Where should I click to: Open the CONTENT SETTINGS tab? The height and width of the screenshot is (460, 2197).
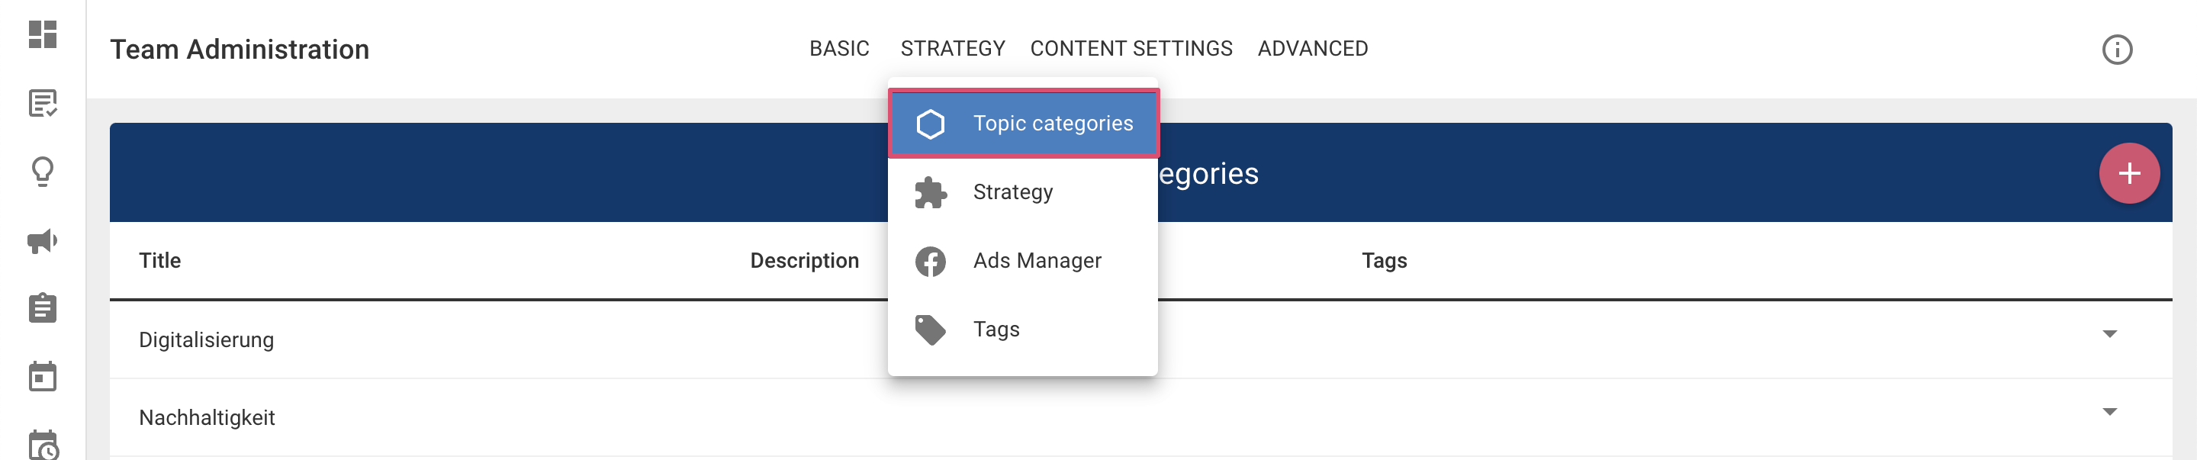point(1131,49)
